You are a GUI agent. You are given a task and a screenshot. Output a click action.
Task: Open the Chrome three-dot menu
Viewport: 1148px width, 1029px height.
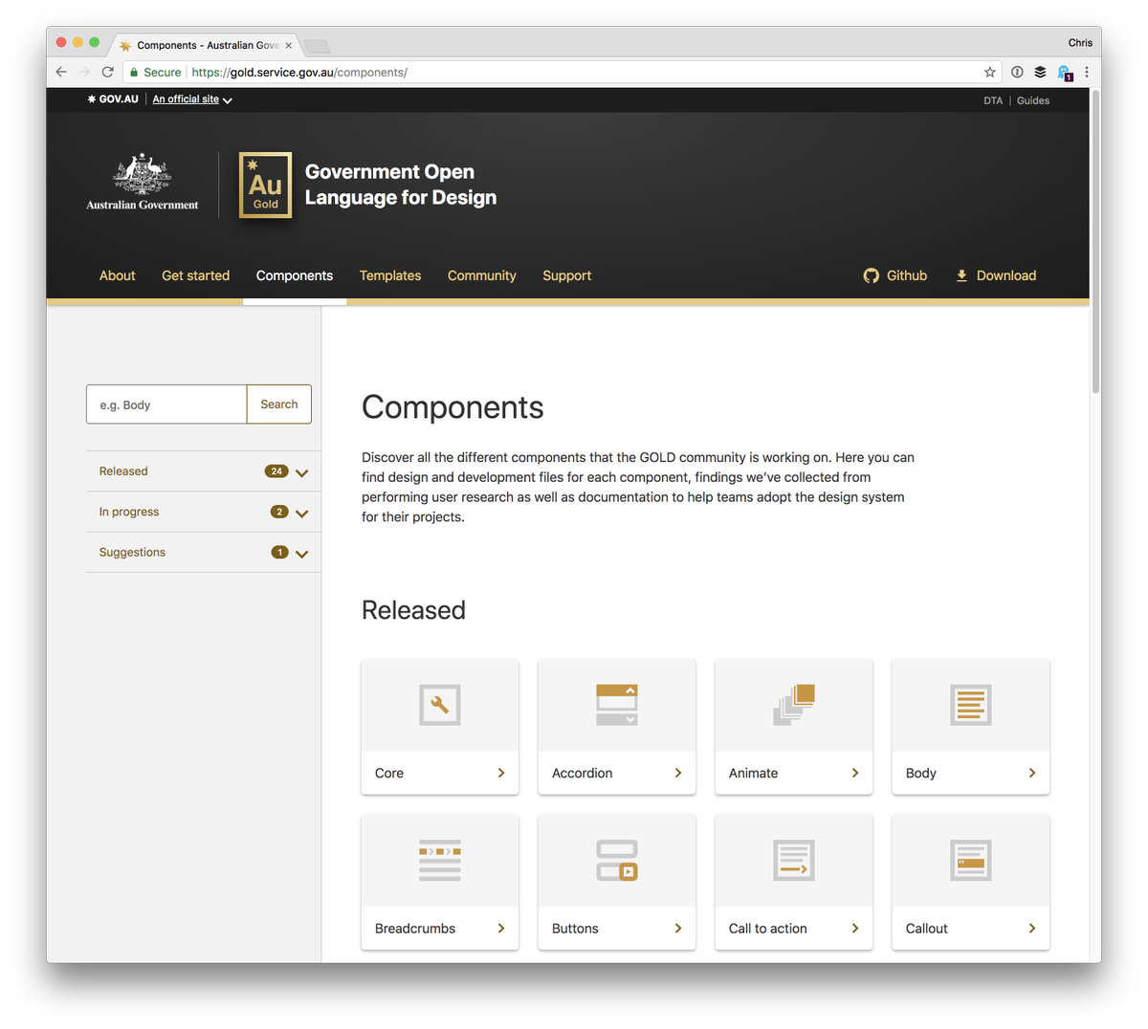point(1087,72)
